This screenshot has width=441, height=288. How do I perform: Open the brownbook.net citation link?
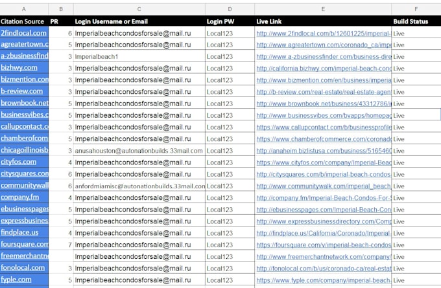[x=24, y=103]
